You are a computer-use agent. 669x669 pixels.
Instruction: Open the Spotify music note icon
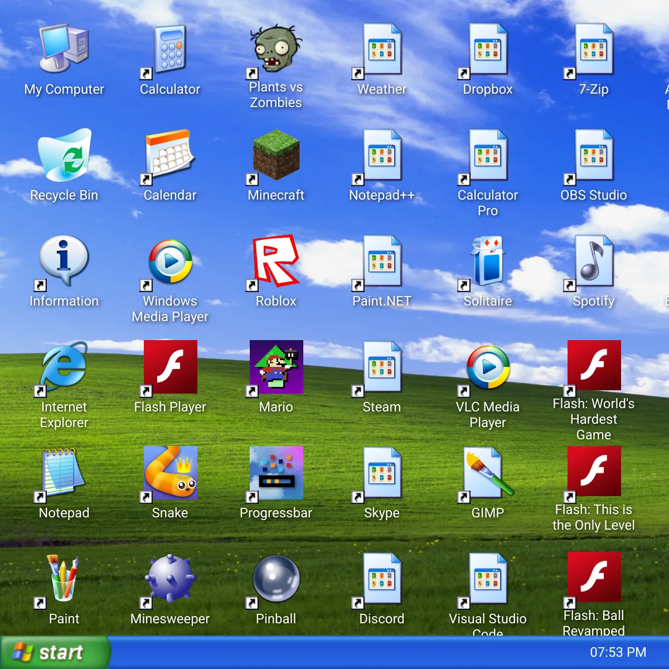point(594,261)
